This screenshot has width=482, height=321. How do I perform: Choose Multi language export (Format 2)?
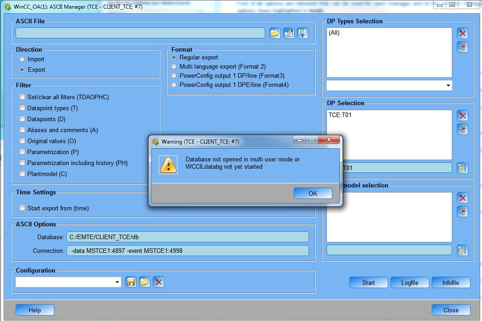point(174,66)
